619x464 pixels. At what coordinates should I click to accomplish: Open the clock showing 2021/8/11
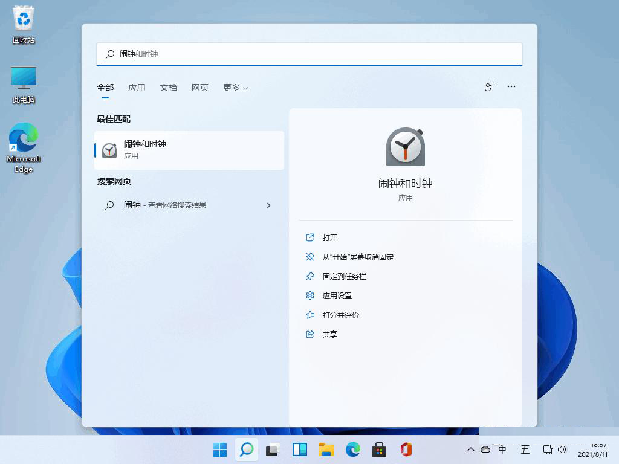(593, 450)
